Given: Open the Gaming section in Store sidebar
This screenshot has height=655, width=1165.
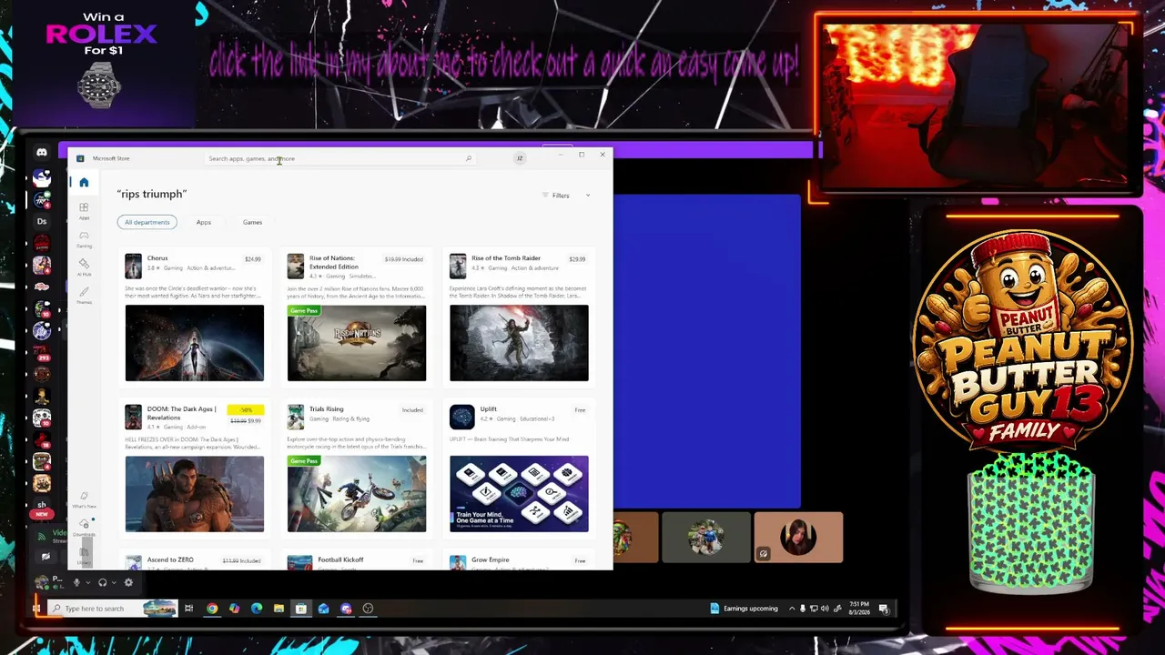Looking at the screenshot, I should [84, 239].
